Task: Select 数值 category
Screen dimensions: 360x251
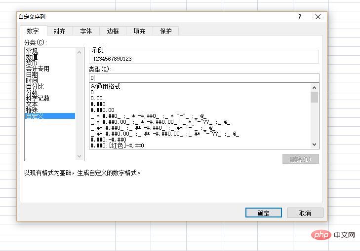Action: pyautogui.click(x=50, y=57)
